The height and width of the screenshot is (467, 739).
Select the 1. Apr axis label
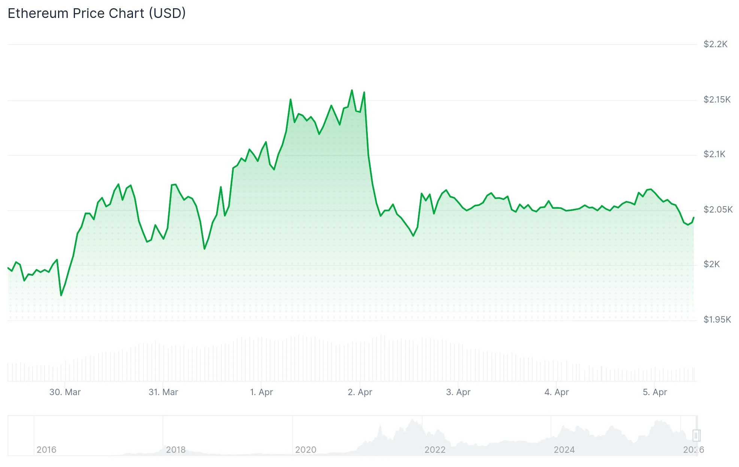click(261, 392)
